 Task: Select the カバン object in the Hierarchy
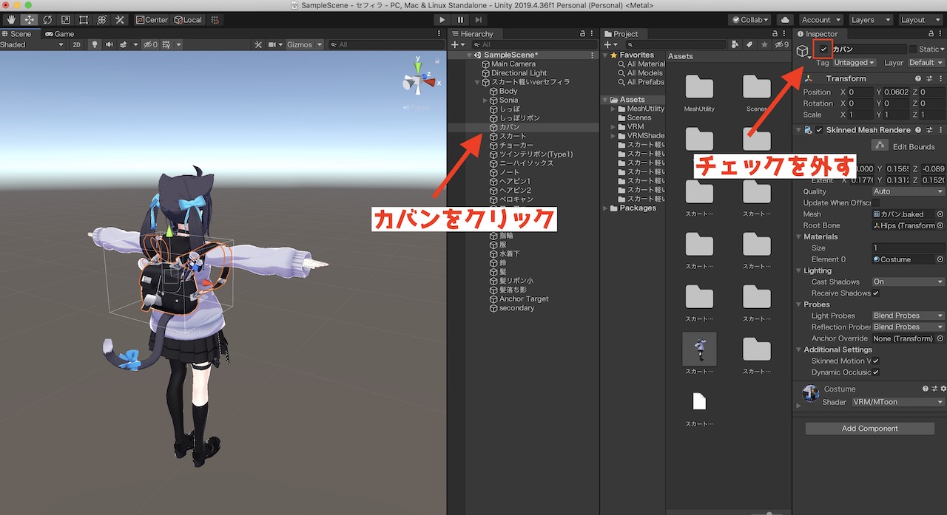[510, 126]
